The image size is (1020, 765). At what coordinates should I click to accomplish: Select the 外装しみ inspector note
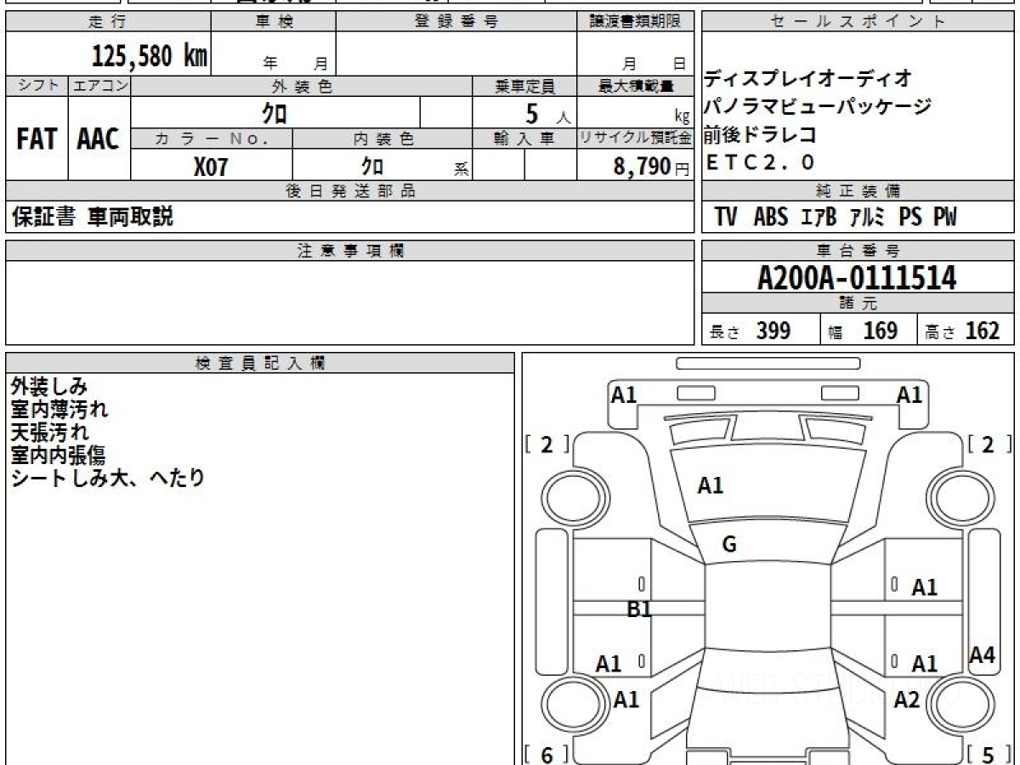tap(49, 387)
